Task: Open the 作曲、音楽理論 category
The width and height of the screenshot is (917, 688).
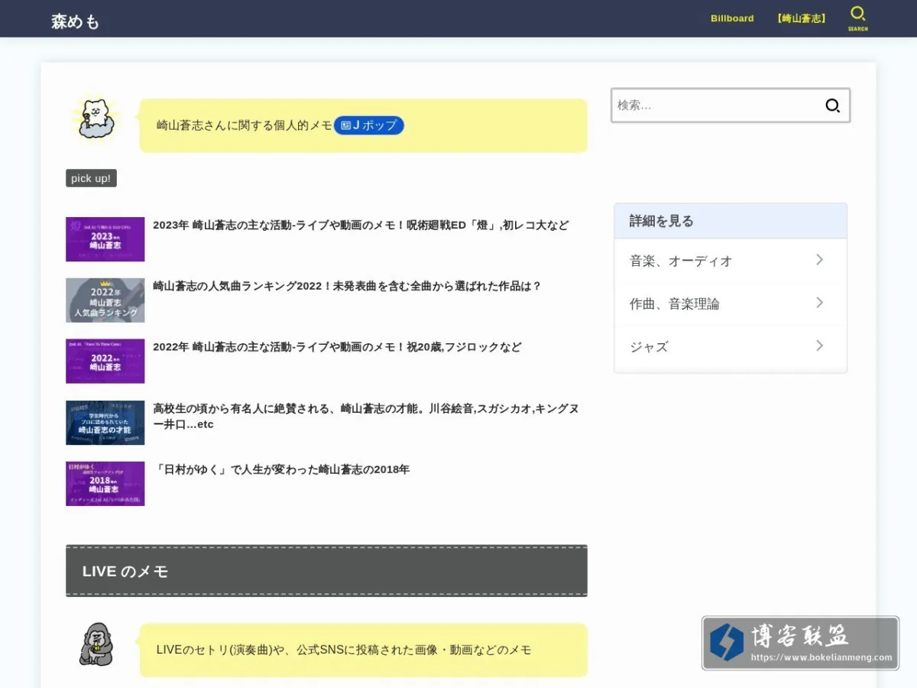Action: pos(731,303)
